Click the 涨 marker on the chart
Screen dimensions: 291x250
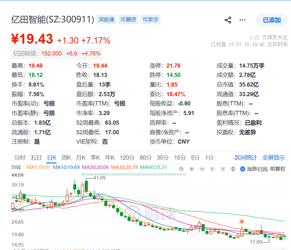click(242, 221)
